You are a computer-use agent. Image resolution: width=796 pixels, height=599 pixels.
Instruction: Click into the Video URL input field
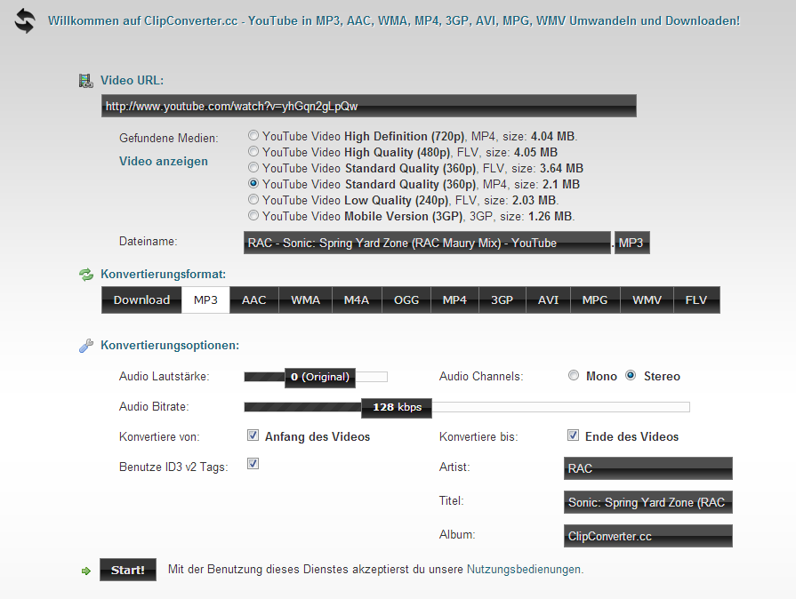click(368, 107)
